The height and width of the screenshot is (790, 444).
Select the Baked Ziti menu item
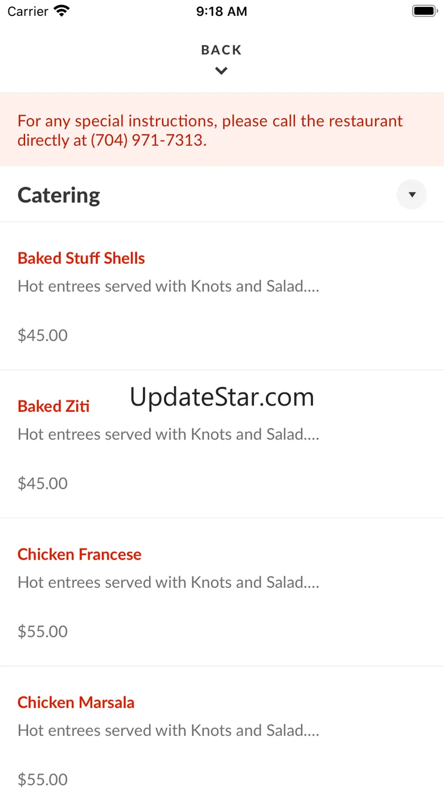(54, 406)
